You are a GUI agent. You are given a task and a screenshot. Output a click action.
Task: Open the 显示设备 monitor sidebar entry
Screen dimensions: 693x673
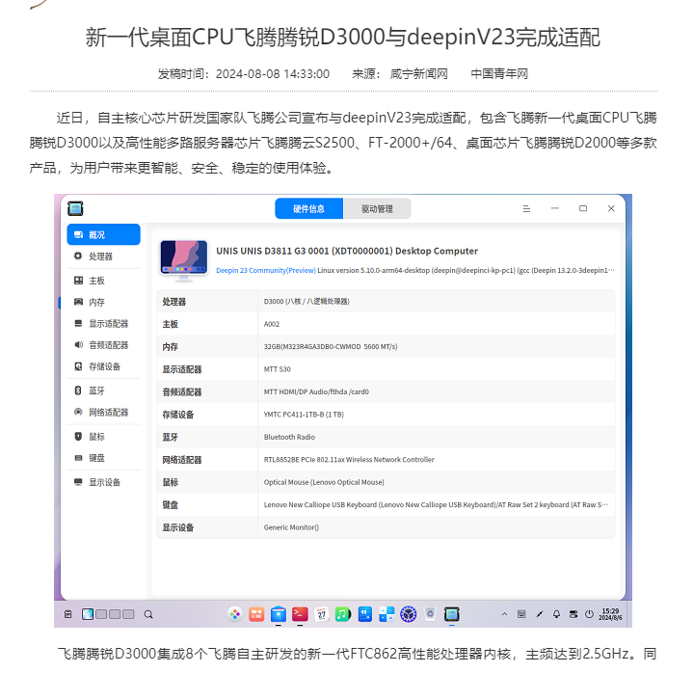point(103,482)
